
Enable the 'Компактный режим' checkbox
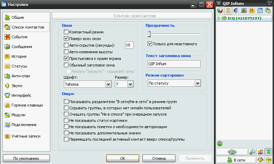(x=66, y=32)
